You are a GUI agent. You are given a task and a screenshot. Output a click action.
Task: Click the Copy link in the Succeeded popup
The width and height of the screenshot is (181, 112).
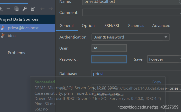(x=156, y=82)
